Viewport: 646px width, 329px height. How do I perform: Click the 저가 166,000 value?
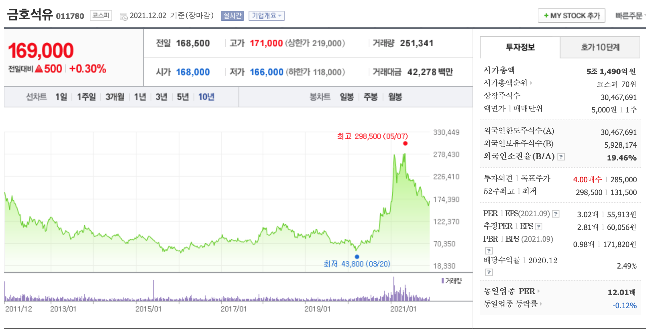coord(267,72)
